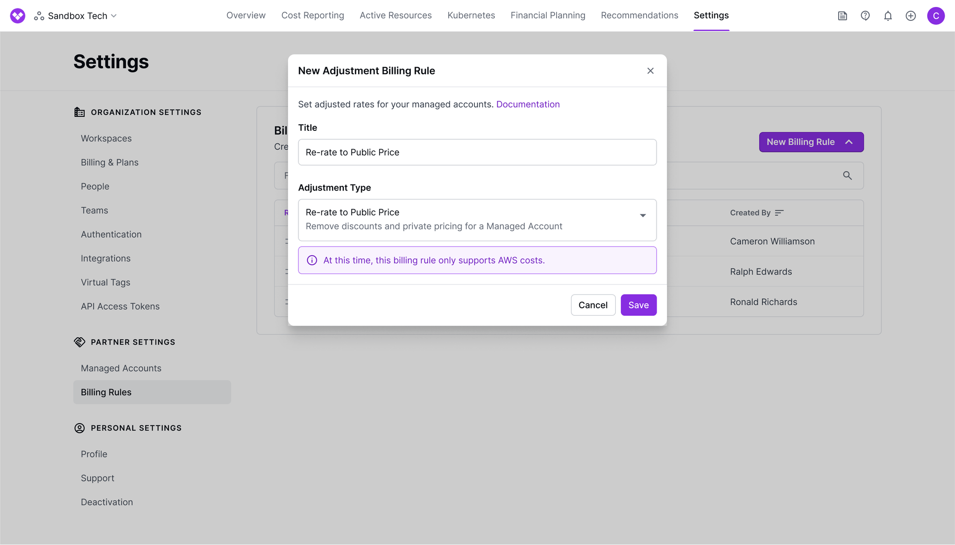Open the user avatar C menu
Image resolution: width=955 pixels, height=545 pixels.
[x=936, y=16]
